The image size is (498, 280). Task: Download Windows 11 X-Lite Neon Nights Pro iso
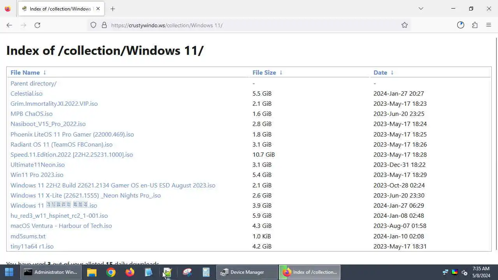(86, 195)
